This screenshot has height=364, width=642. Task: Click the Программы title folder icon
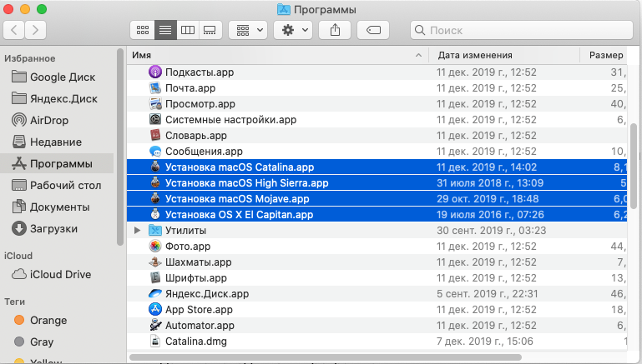[284, 9]
